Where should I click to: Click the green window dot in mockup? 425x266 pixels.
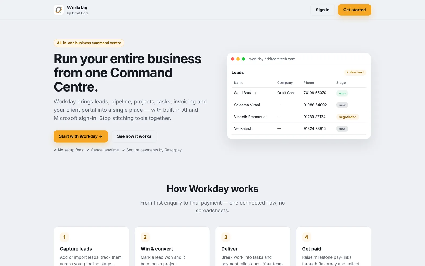click(x=243, y=59)
